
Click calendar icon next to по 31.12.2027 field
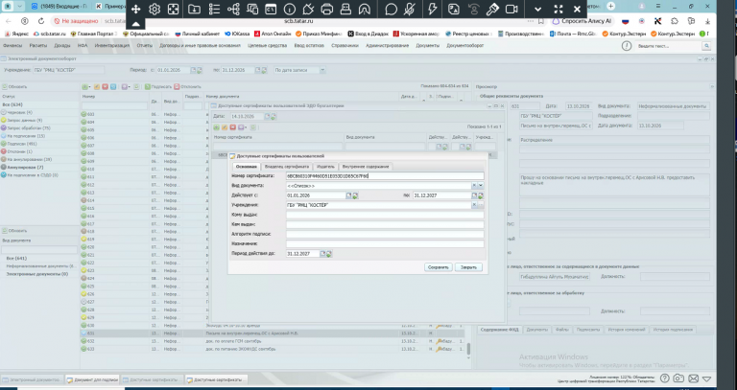tap(475, 195)
